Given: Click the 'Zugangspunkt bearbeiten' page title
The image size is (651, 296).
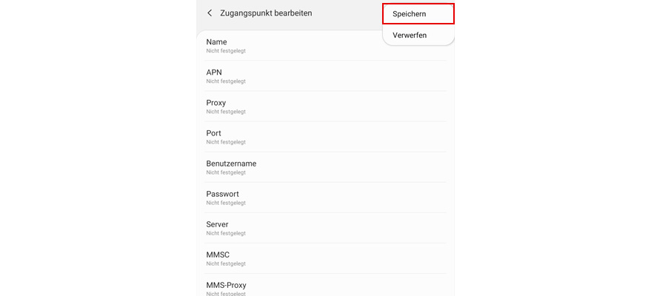Looking at the screenshot, I should point(266,13).
